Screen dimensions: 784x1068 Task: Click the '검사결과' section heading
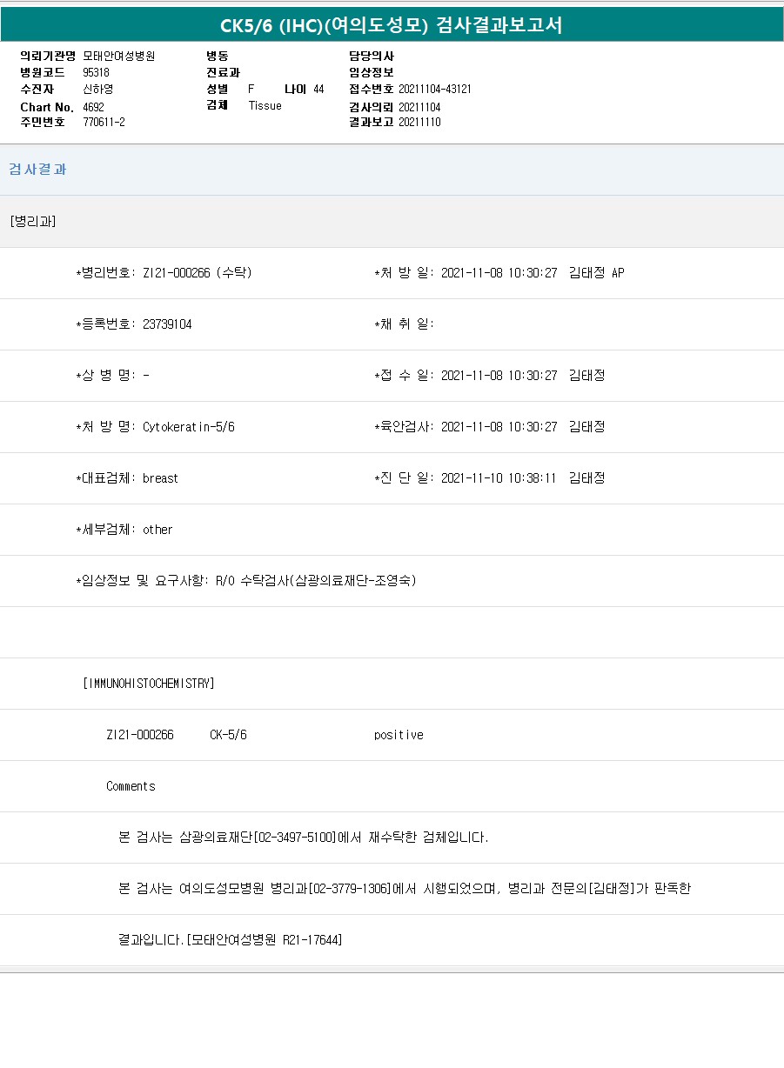(37, 170)
